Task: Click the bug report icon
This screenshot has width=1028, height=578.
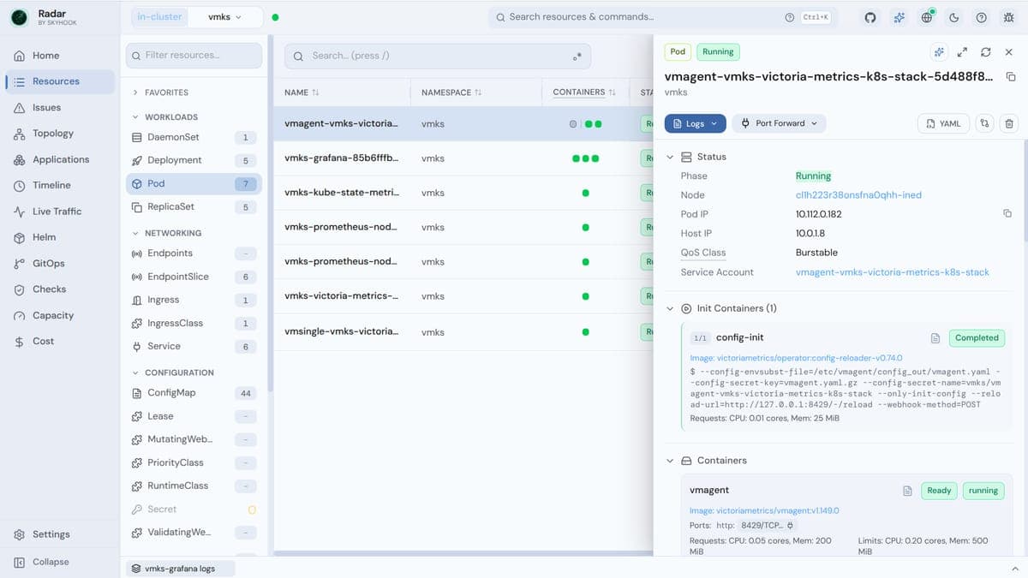Action: (1007, 17)
